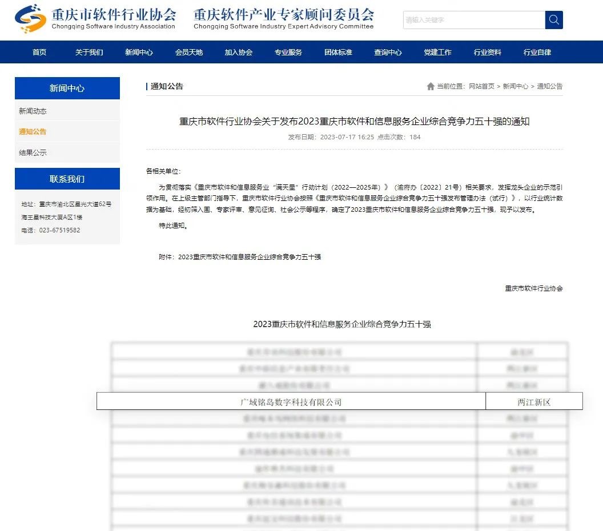Navigate to 查询中心 in the menu
Image resolution: width=603 pixels, height=531 pixels.
point(388,52)
